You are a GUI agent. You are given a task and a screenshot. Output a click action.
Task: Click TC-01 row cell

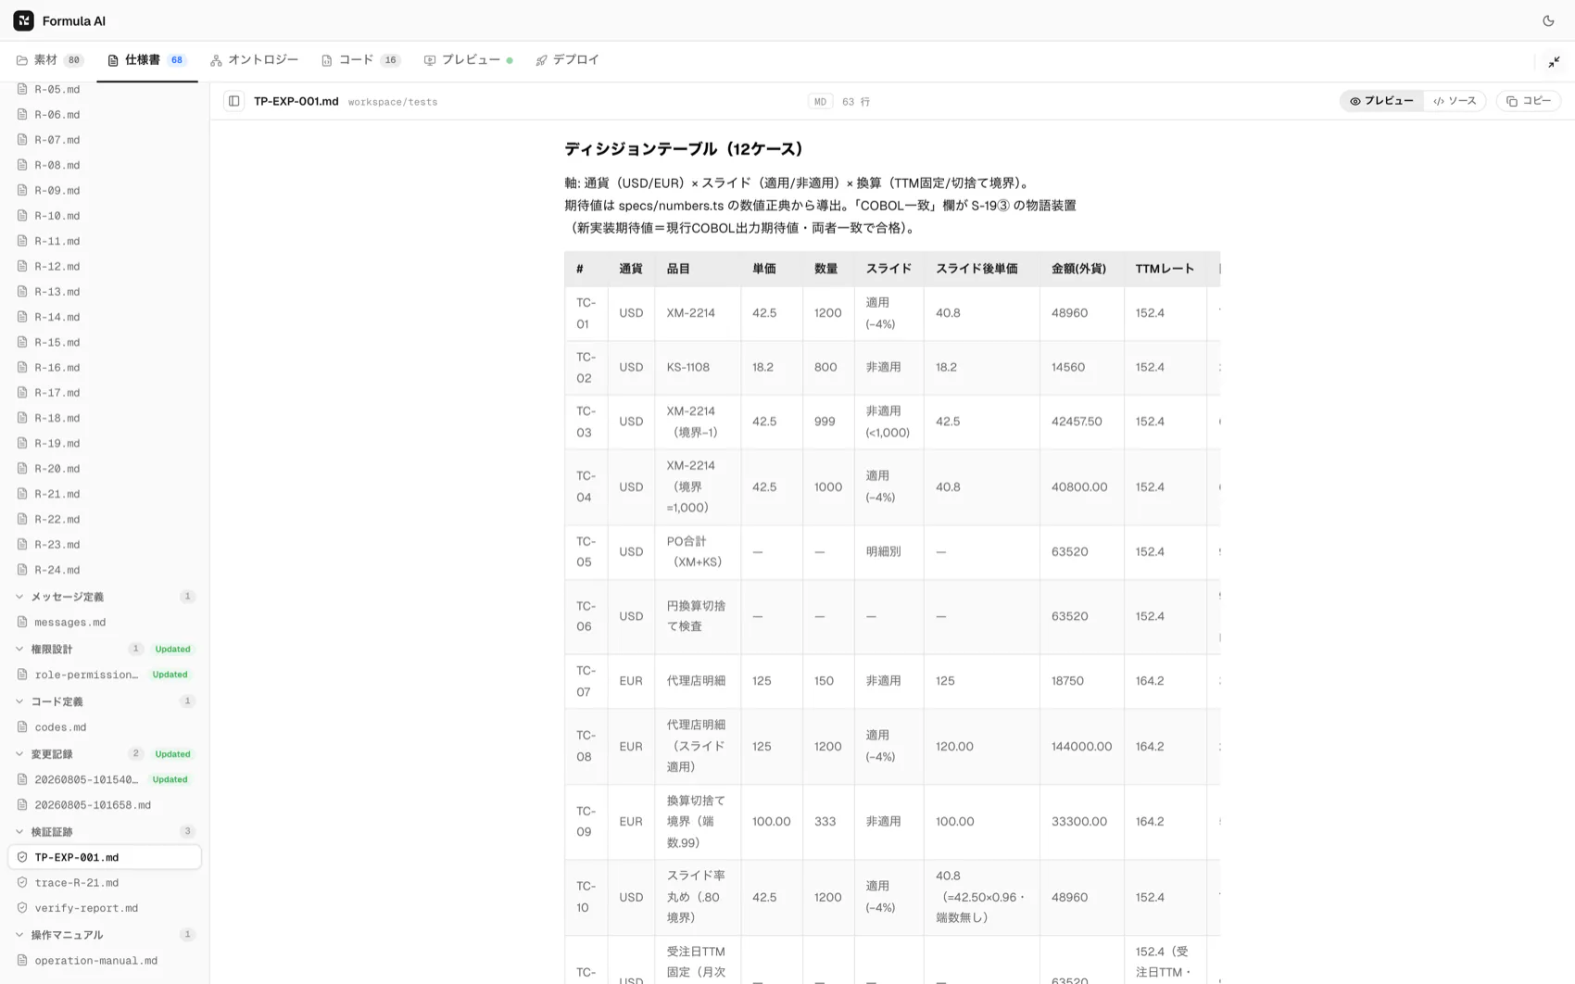pyautogui.click(x=586, y=313)
